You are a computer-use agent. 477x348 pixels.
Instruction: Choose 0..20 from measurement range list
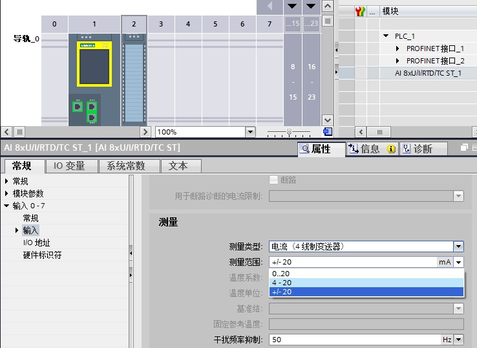point(366,274)
